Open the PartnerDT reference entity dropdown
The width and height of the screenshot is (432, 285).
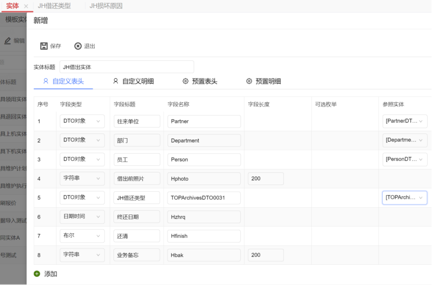(x=404, y=121)
